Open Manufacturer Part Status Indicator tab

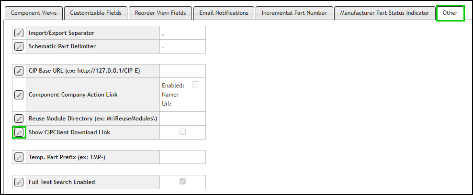pos(384,13)
